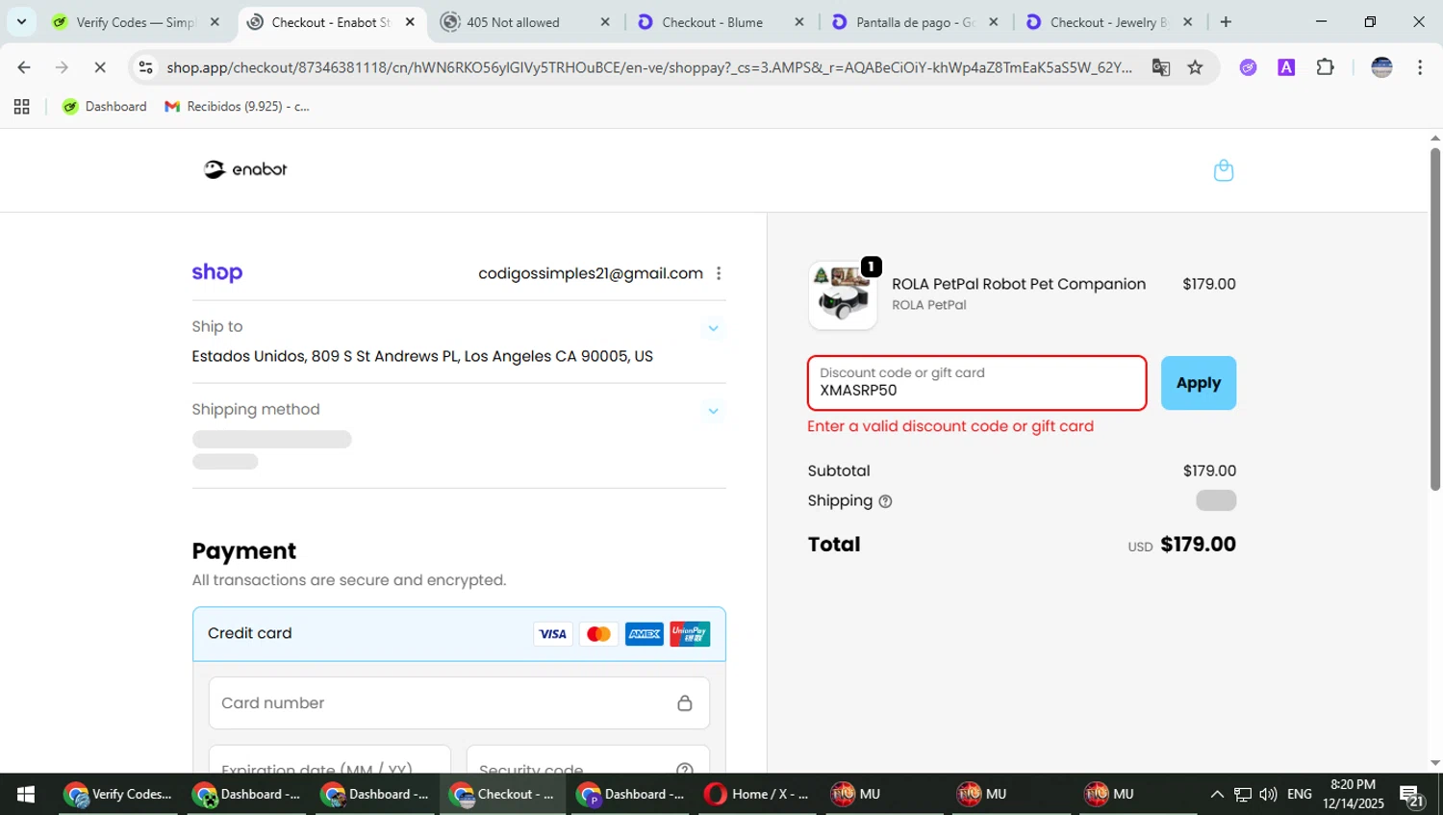Open the network icon in system tray
Screen dimensions: 1443x815
coord(1243,795)
